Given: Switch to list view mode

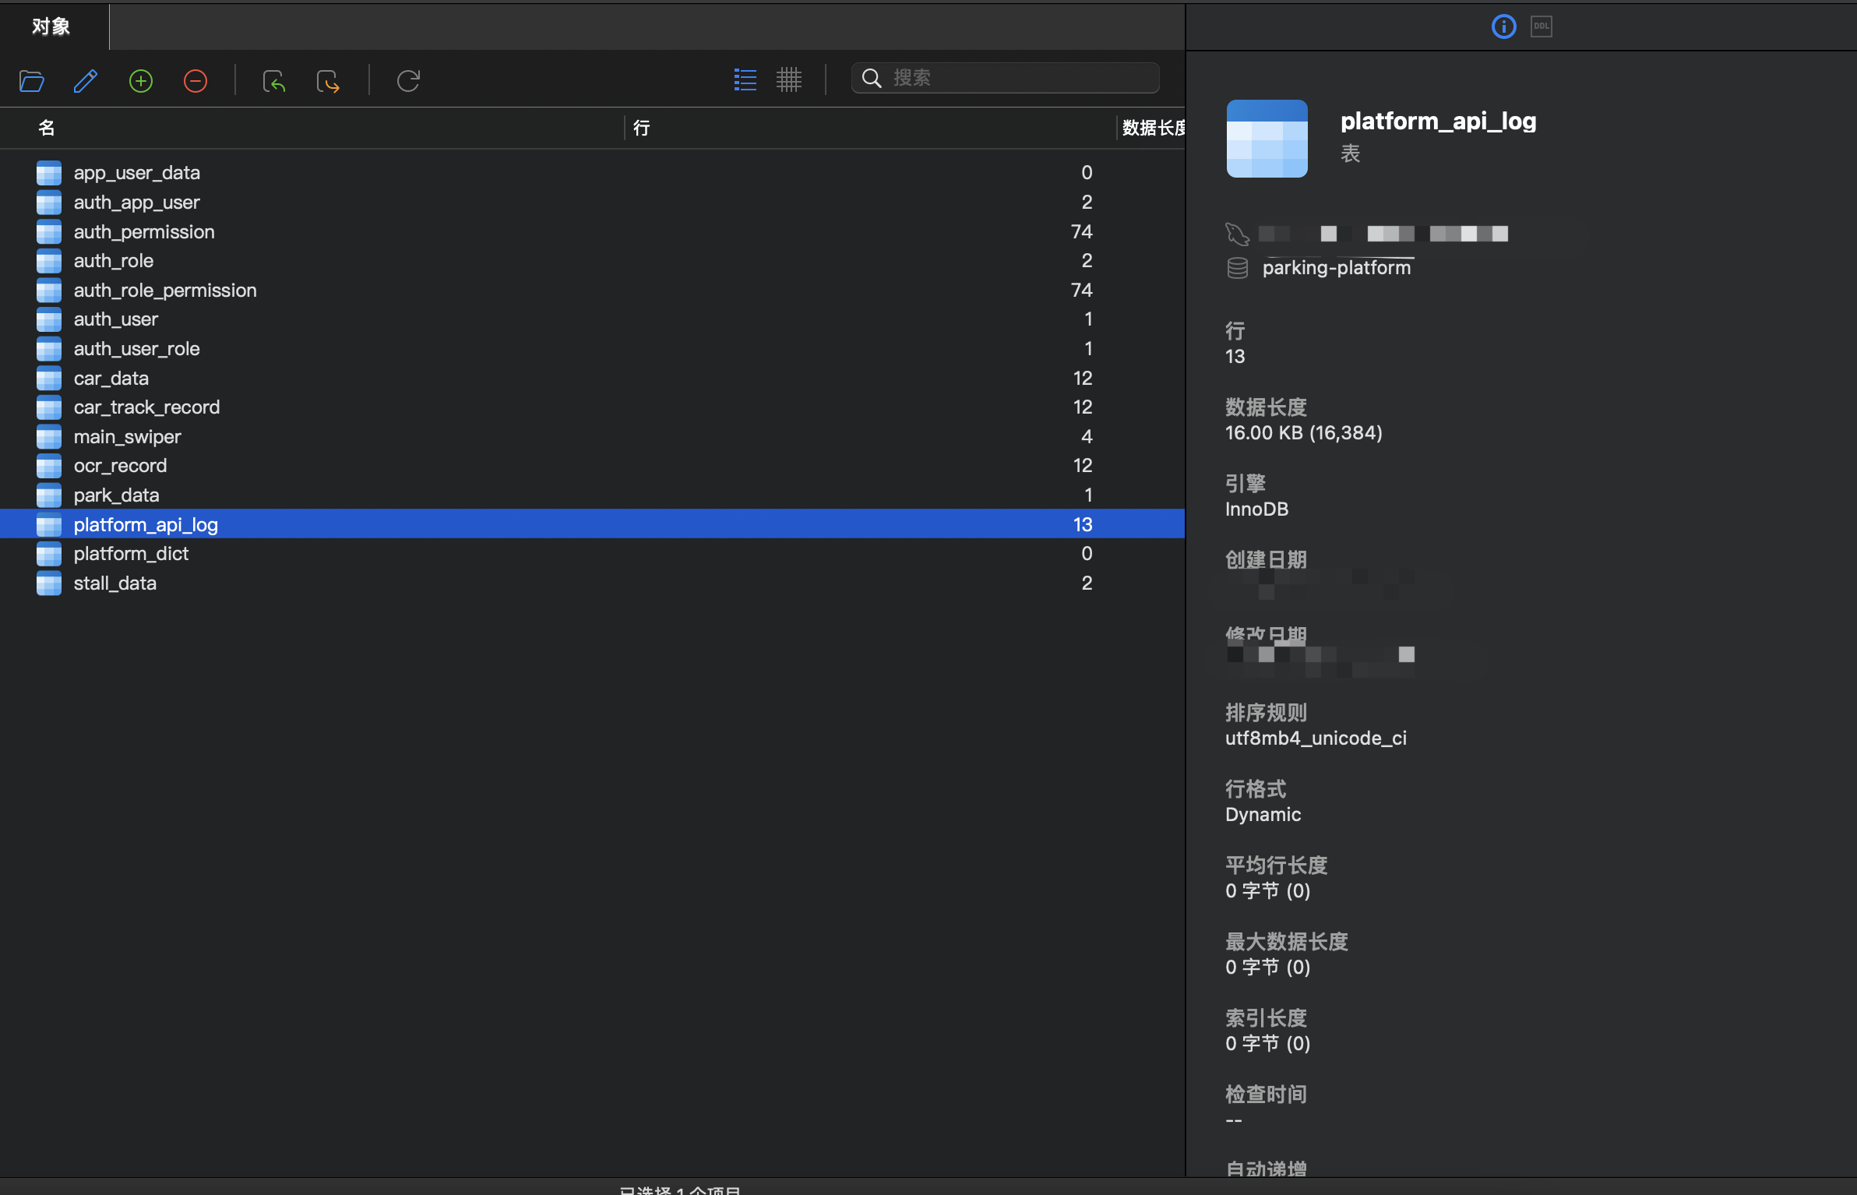Looking at the screenshot, I should (x=745, y=79).
